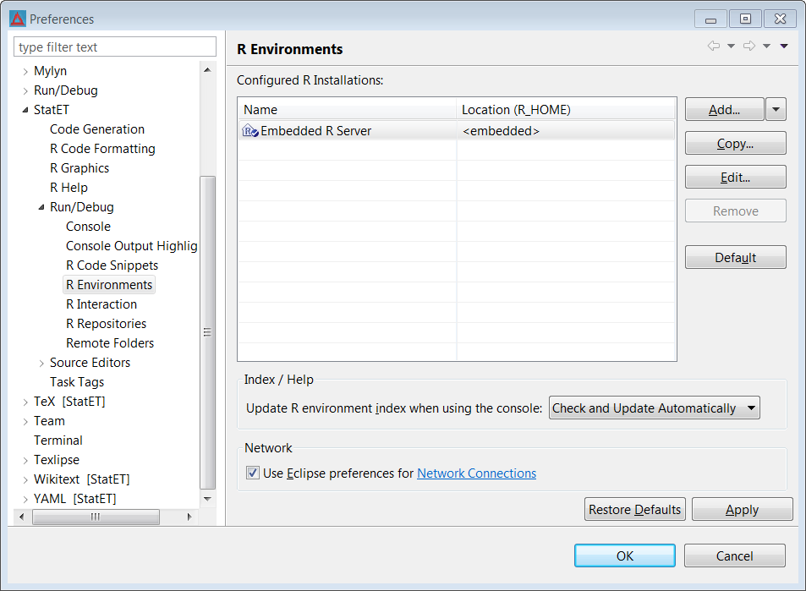Screen dimensions: 806x591
Task: Focus the type filter text field
Action: click(x=115, y=47)
